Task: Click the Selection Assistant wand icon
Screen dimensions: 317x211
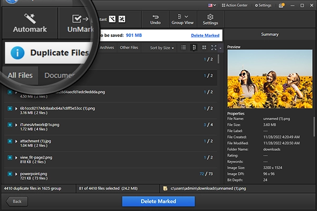Action: pos(112,19)
